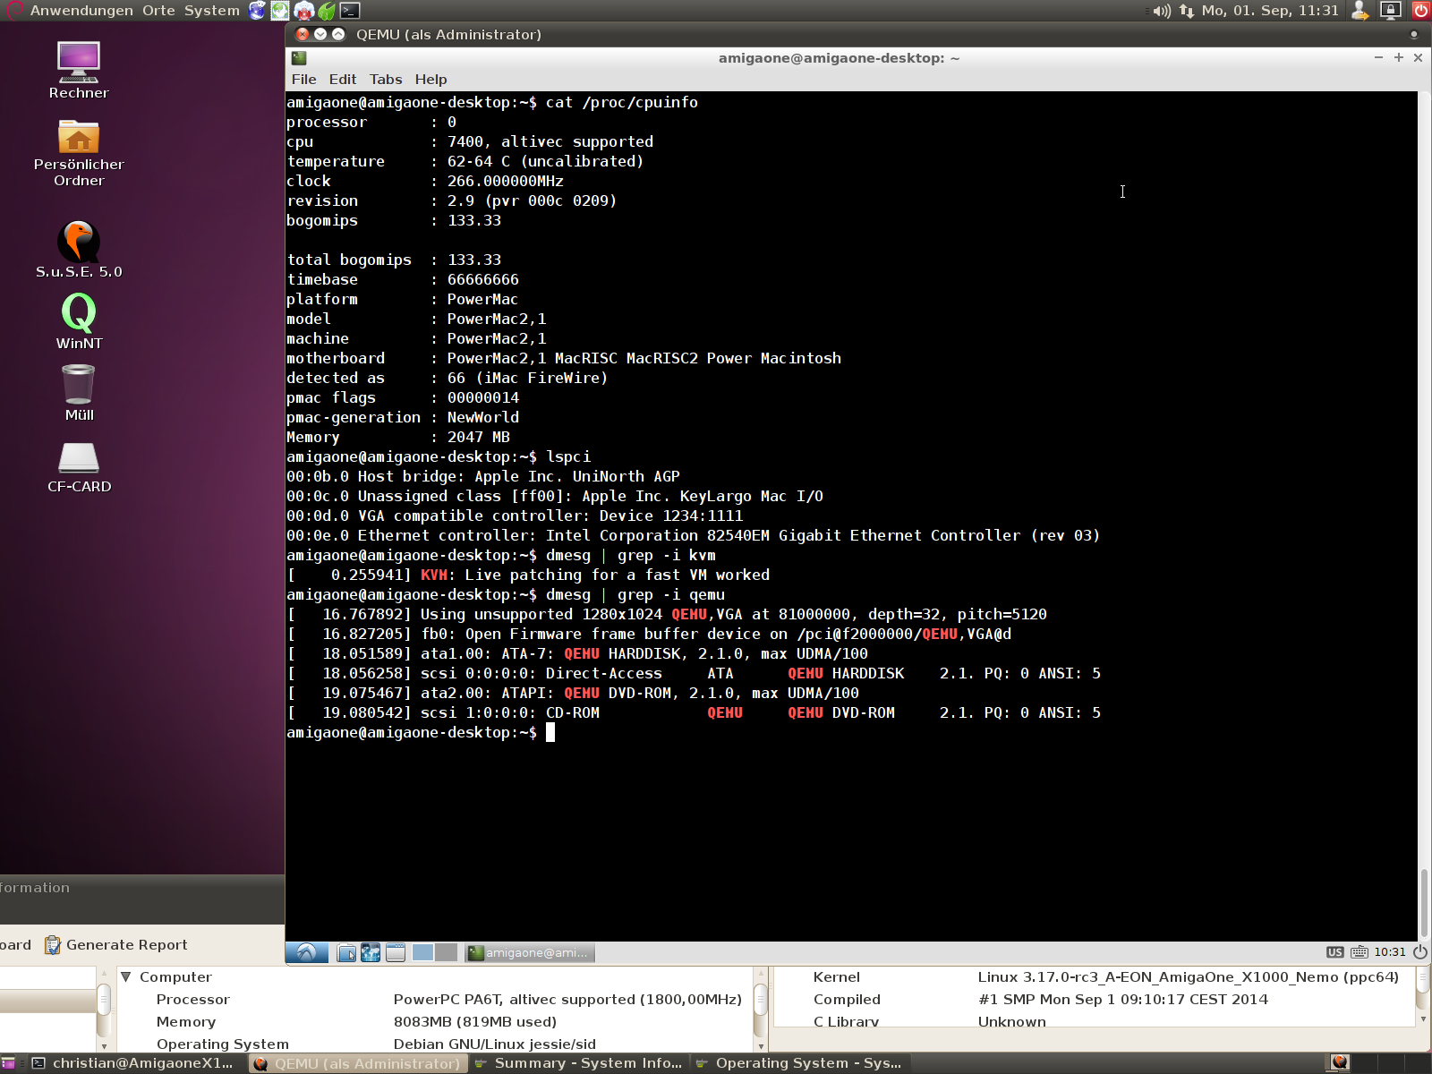Click the terminal vertical scrollbar handle

pyautogui.click(x=1424, y=902)
